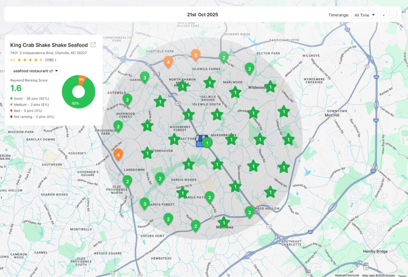
Task: Click the King Crab Shake Shake Seafood title
Action: coord(49,45)
